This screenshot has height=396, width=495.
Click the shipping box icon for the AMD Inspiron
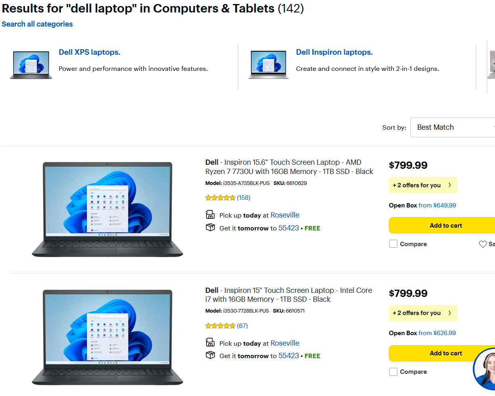210,228
